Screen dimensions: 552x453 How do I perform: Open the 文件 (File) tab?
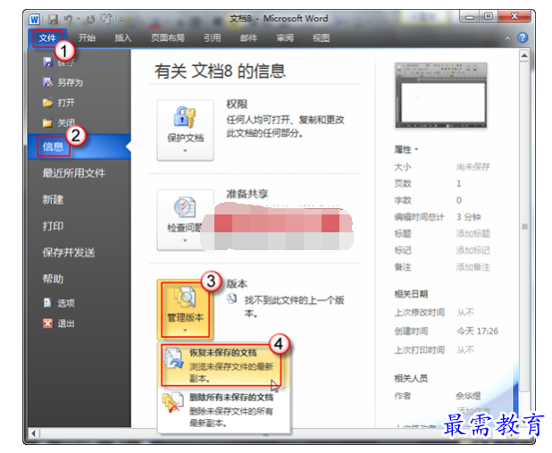click(47, 38)
